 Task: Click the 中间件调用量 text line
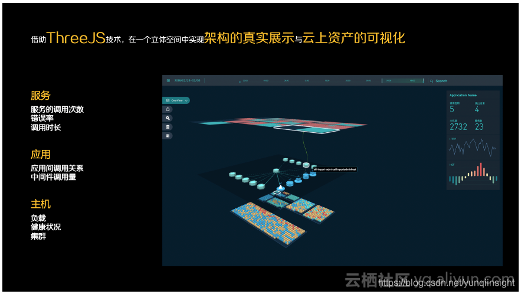pos(54,177)
